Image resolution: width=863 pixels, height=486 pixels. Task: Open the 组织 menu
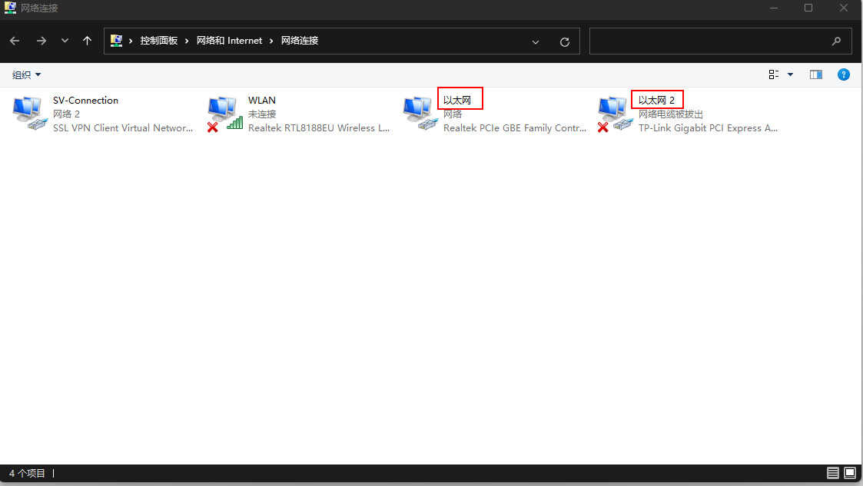click(x=26, y=74)
